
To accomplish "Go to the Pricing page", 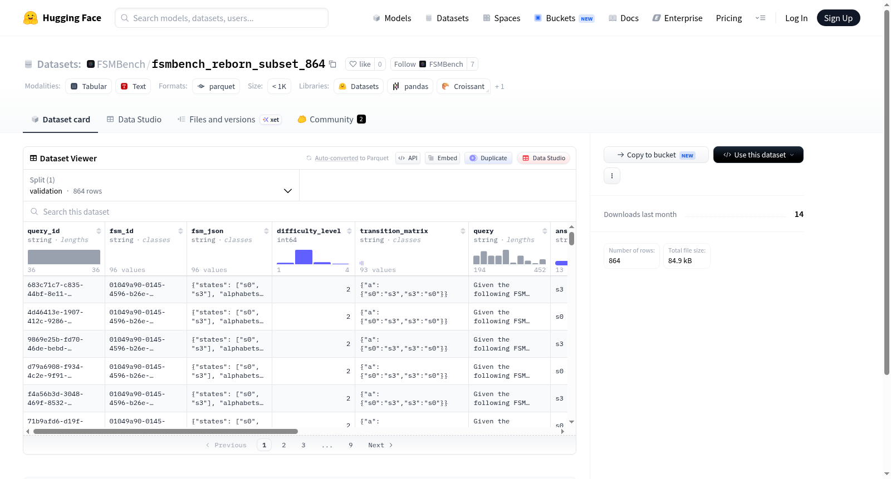I will 729,18.
